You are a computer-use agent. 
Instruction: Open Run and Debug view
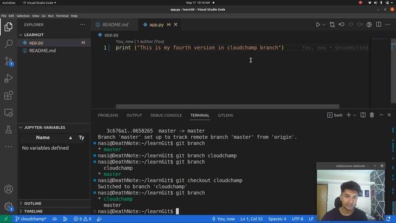8,79
